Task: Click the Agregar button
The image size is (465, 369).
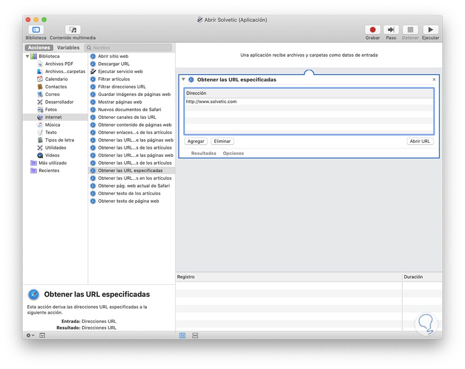Action: point(196,141)
